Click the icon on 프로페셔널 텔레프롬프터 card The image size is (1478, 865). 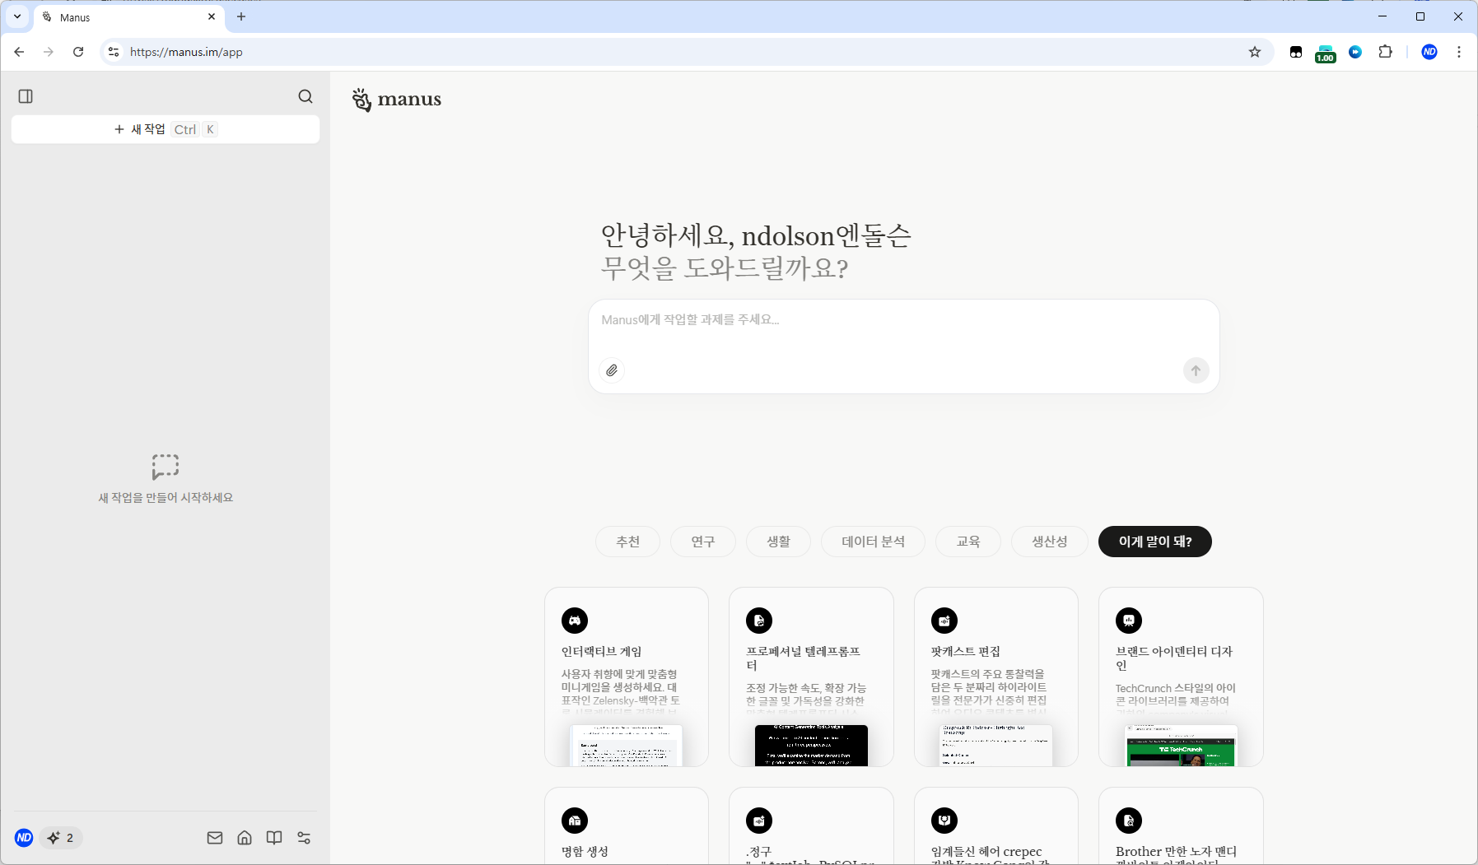pyautogui.click(x=759, y=621)
